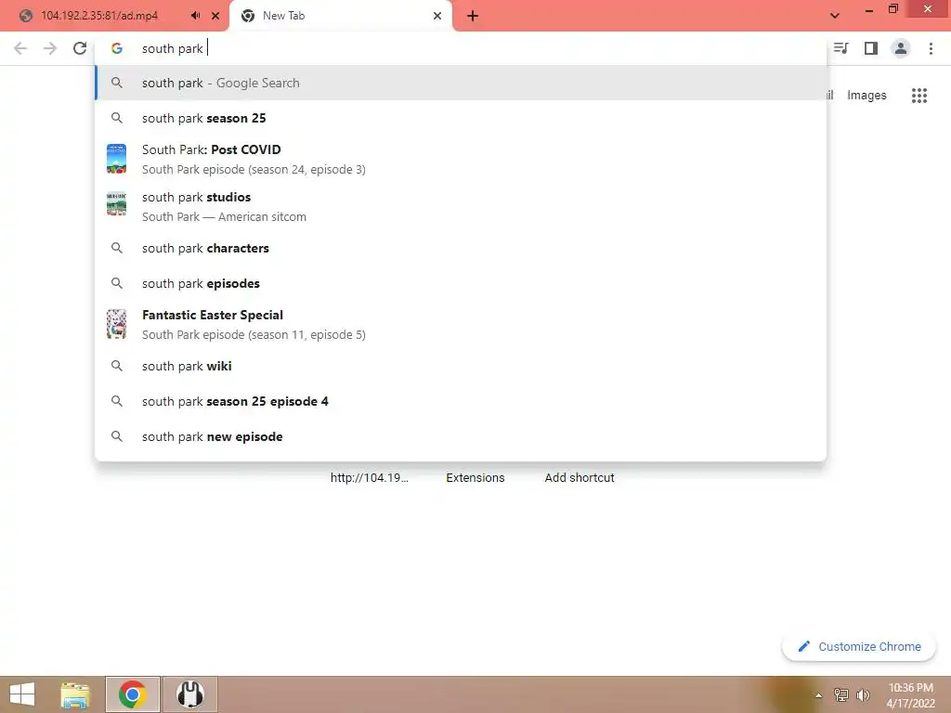Open the tab search chevron
951x713 pixels.
coord(835,16)
